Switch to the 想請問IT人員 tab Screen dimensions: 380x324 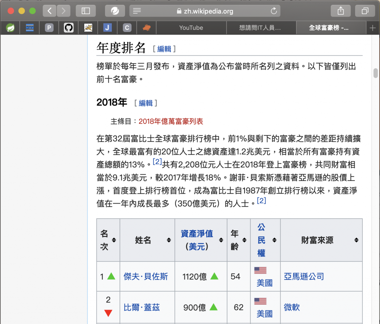click(x=261, y=27)
